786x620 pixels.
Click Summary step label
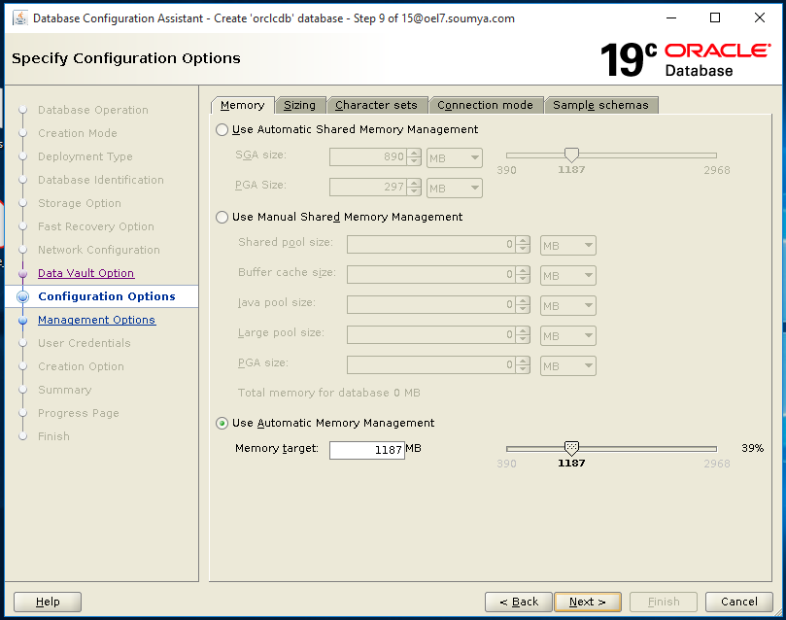coord(65,390)
